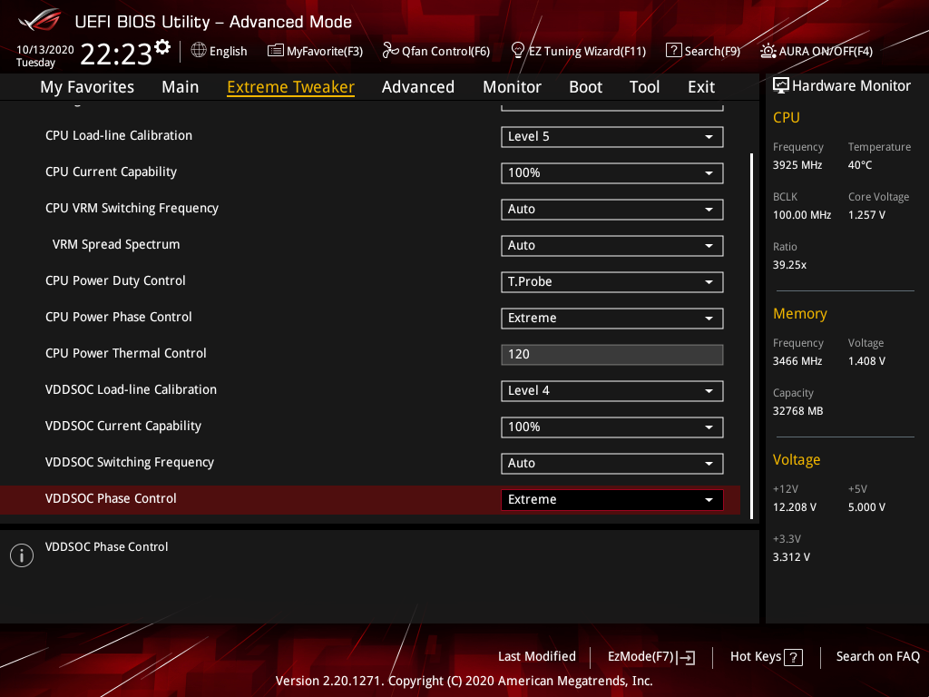Open the Exit tab
929x697 pixels.
tap(701, 87)
